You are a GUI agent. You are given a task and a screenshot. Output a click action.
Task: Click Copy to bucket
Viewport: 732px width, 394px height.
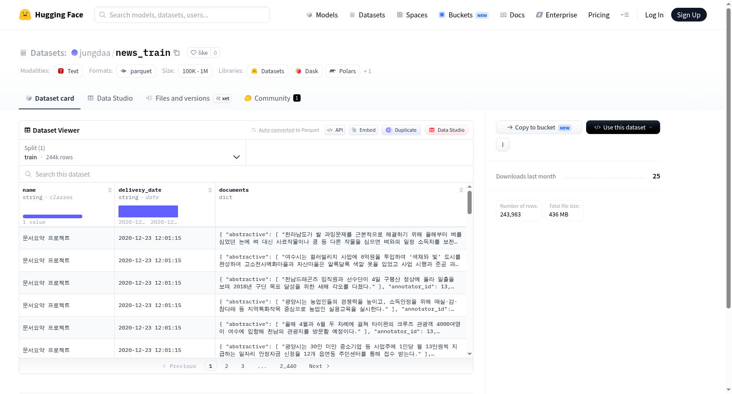tap(539, 127)
